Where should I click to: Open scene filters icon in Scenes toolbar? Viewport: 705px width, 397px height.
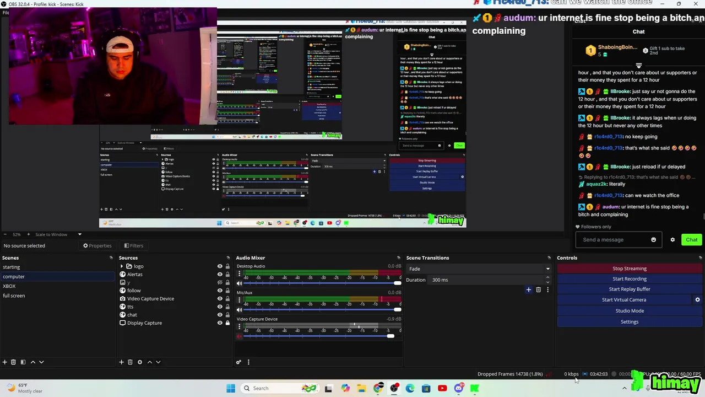[23, 362]
